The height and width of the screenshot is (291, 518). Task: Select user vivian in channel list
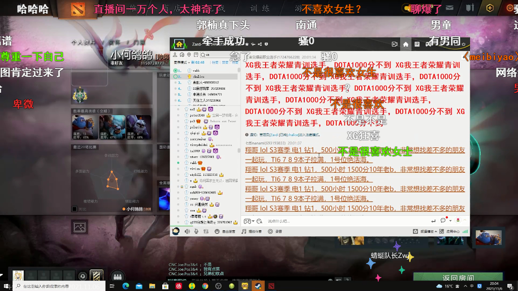195,169
